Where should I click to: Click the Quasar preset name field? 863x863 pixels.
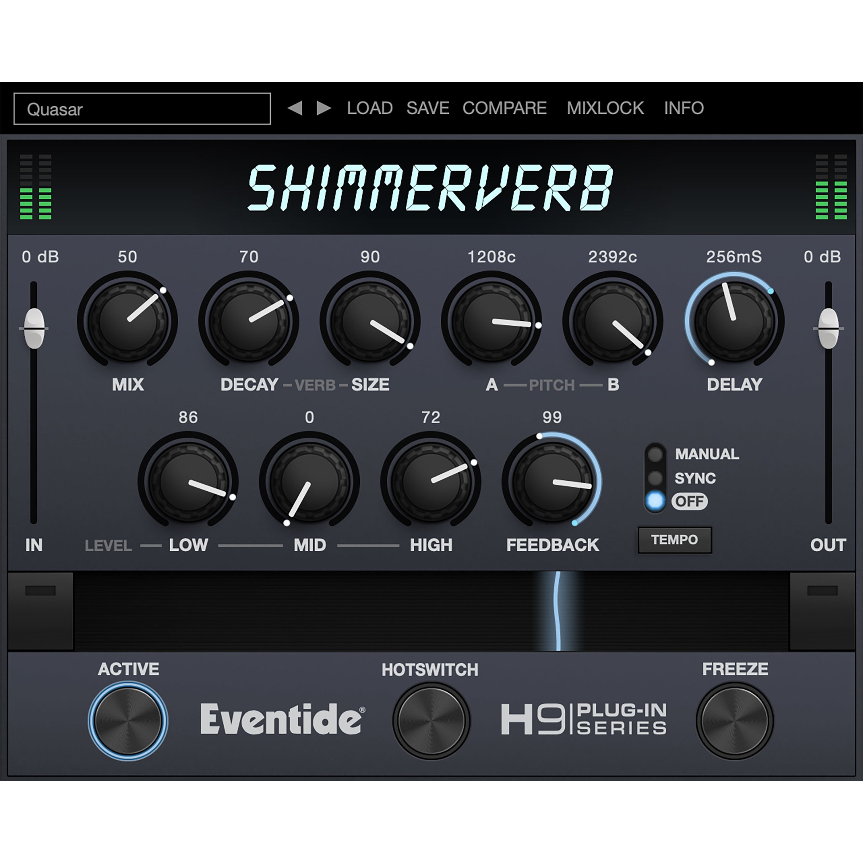(x=142, y=108)
